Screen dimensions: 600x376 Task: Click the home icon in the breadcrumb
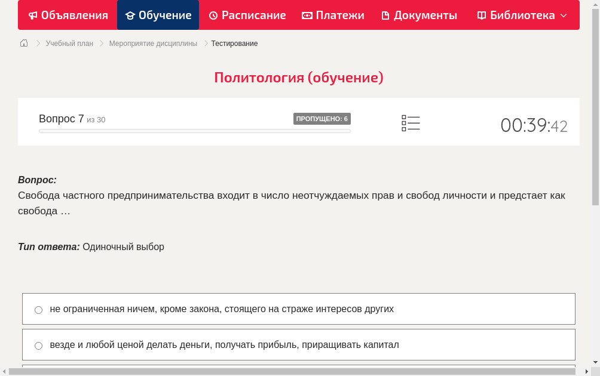pyautogui.click(x=23, y=43)
